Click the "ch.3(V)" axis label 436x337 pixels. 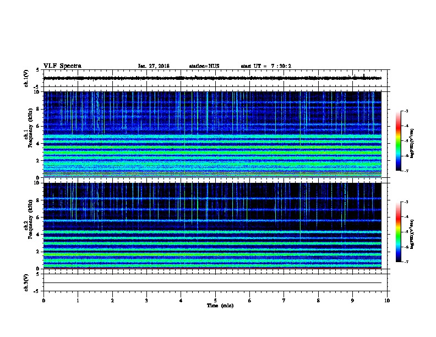(x=26, y=282)
